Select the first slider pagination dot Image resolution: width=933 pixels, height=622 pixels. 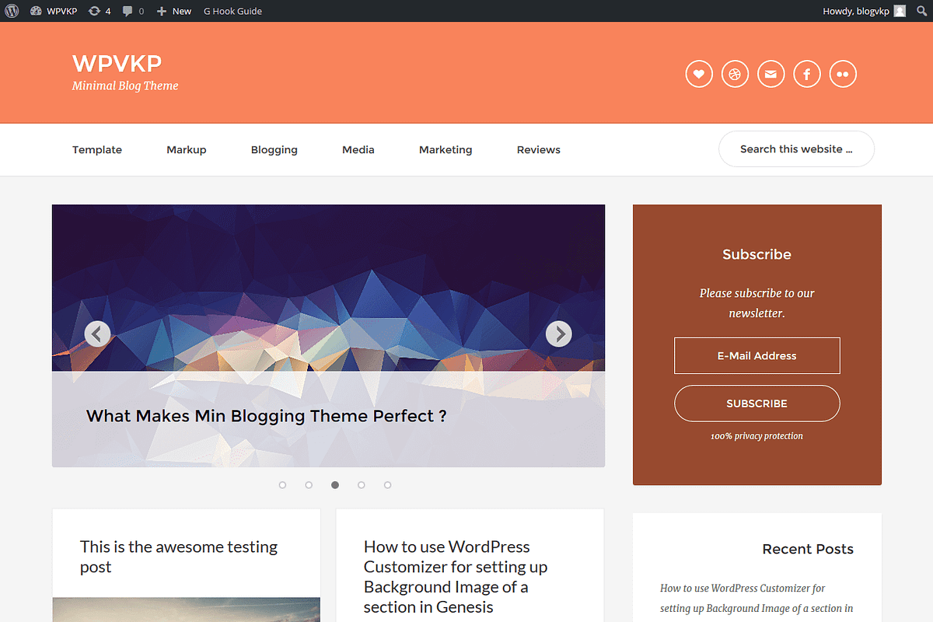coord(282,485)
